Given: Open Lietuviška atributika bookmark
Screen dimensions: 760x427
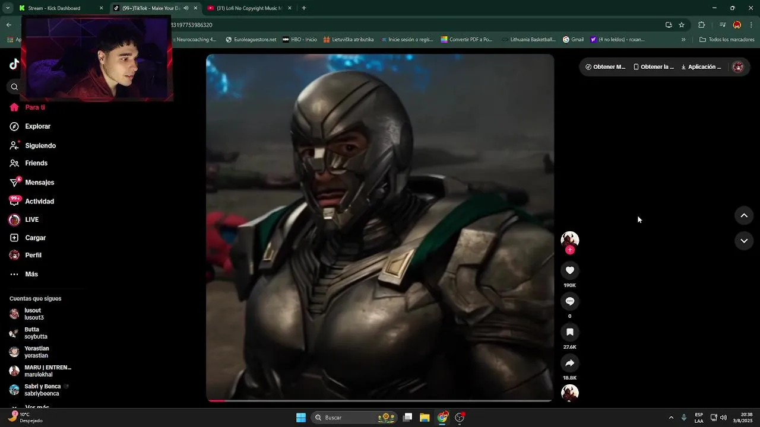Looking at the screenshot, I should [349, 40].
